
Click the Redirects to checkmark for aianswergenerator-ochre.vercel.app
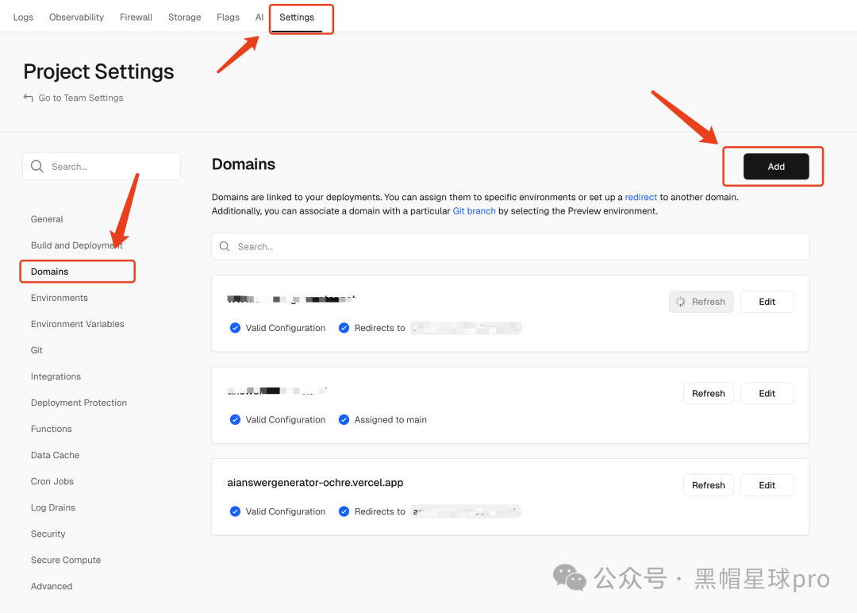tap(344, 512)
